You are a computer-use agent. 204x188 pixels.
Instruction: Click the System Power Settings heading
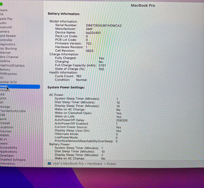66,87
